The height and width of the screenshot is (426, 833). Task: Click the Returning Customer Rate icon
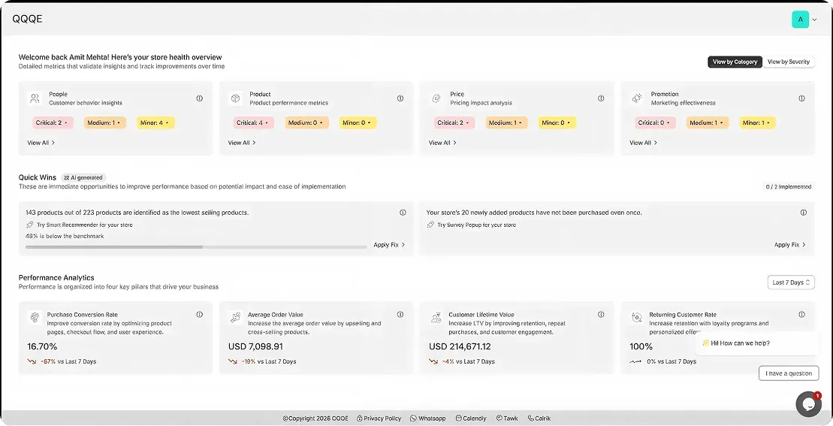(x=637, y=318)
